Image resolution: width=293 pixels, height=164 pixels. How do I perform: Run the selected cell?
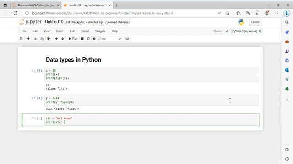[73, 39]
